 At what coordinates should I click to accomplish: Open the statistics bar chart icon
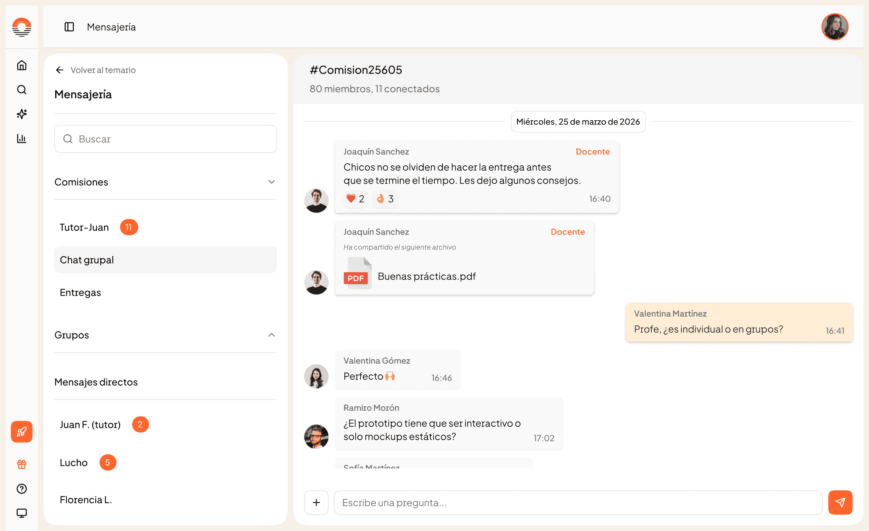point(22,138)
